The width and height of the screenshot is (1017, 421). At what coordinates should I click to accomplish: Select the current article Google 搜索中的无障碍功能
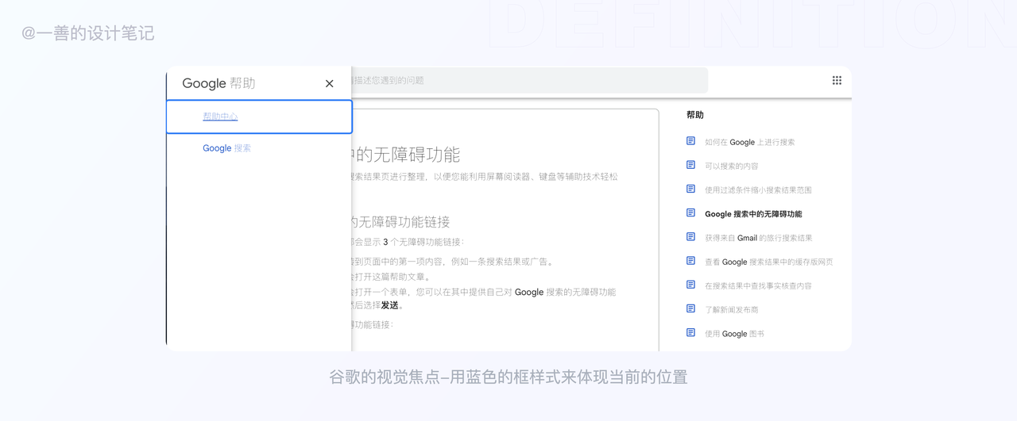click(x=753, y=214)
